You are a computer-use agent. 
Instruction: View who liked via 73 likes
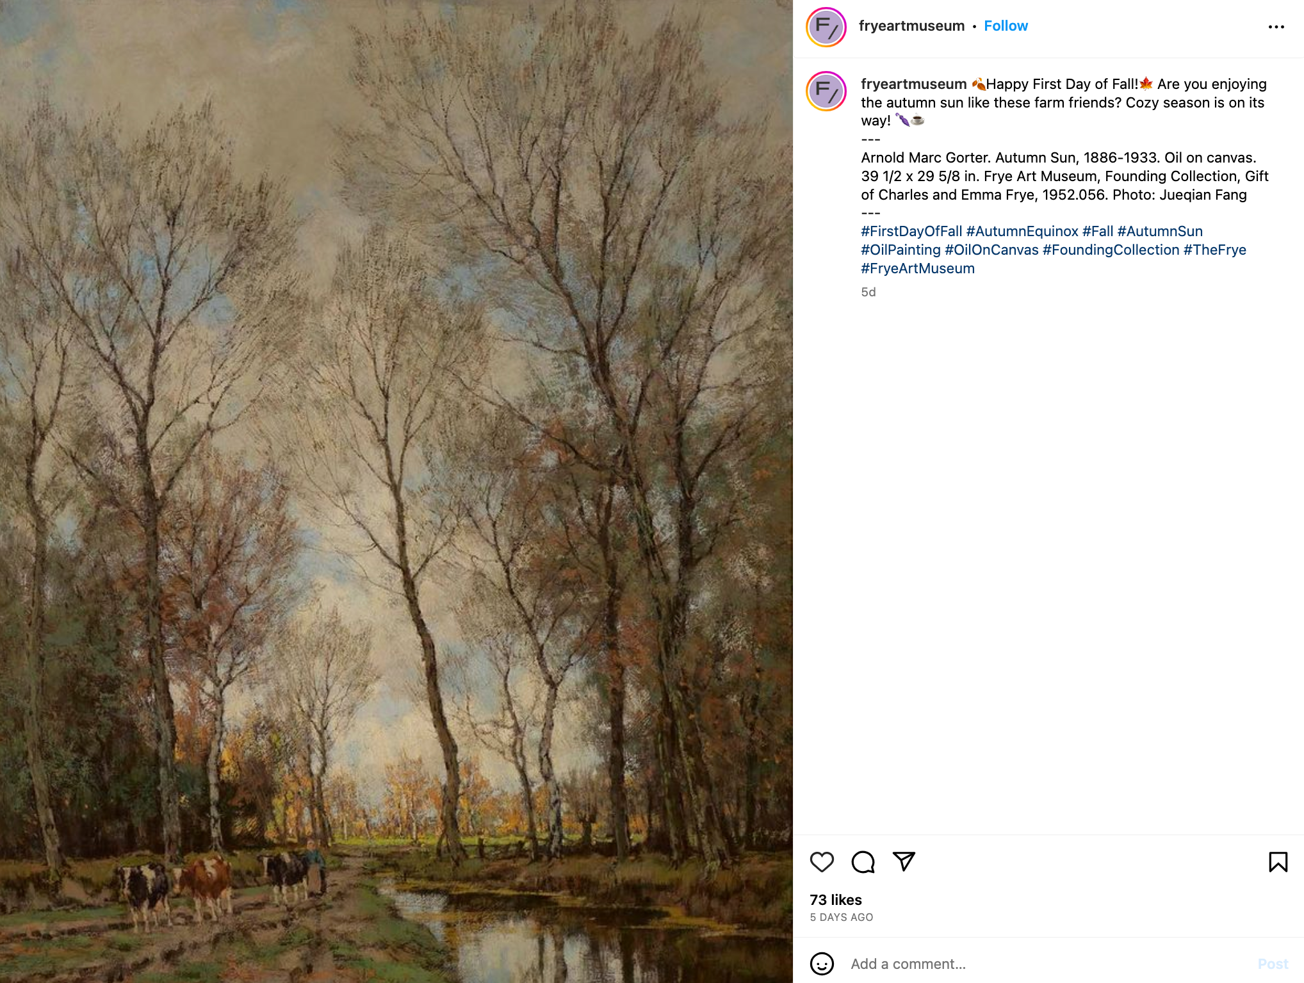pyautogui.click(x=836, y=900)
